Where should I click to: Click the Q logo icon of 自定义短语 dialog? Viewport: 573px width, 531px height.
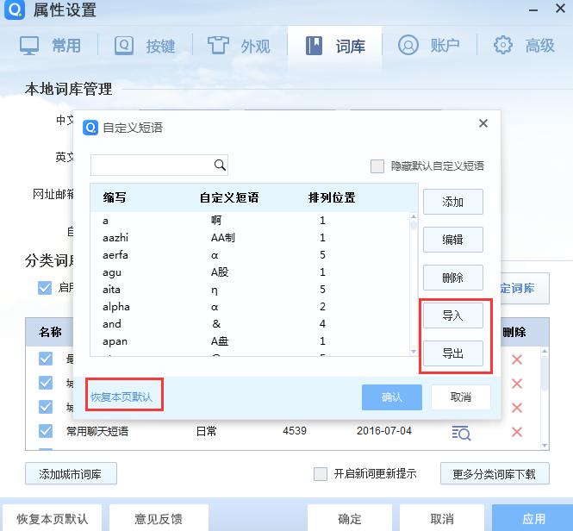coord(90,128)
